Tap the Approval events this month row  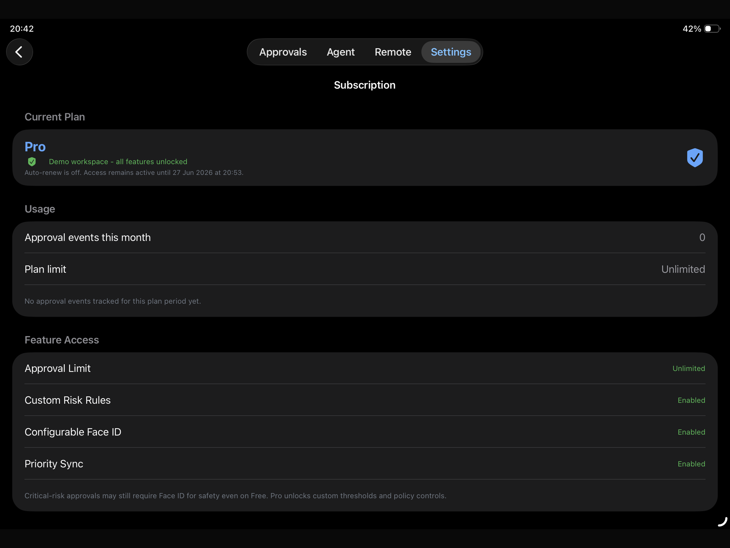365,238
